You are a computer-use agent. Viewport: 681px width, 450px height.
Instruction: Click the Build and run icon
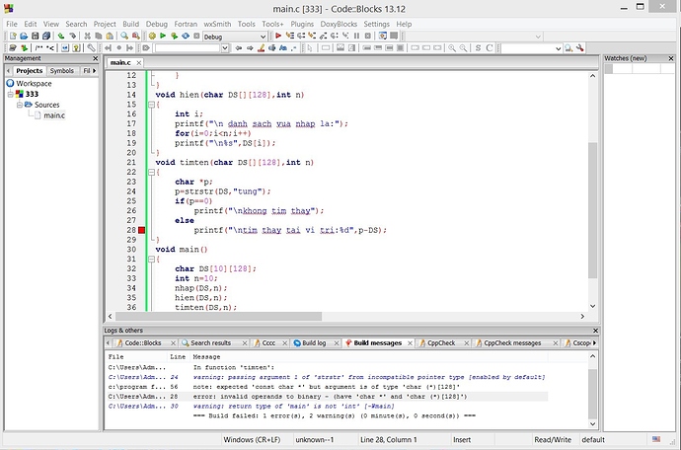click(172, 36)
